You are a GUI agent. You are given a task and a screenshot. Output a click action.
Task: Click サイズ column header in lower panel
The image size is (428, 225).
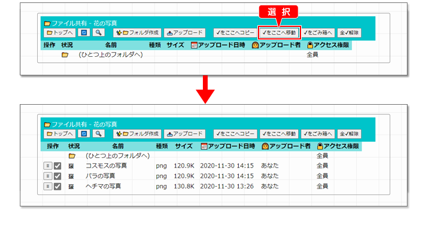pyautogui.click(x=184, y=146)
